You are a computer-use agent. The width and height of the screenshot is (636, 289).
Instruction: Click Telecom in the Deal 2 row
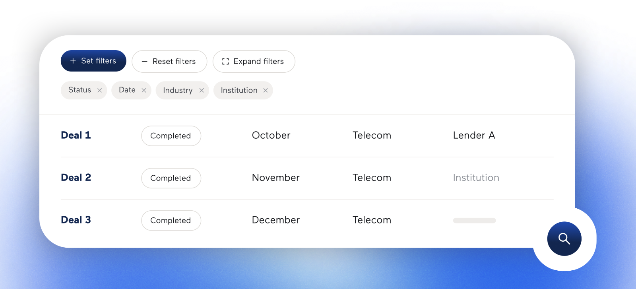point(372,178)
